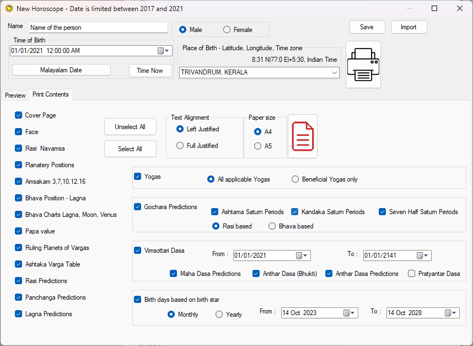Open birthdays To date calendar icon
Image resolution: width=473 pixels, height=346 pixels.
tap(451, 313)
